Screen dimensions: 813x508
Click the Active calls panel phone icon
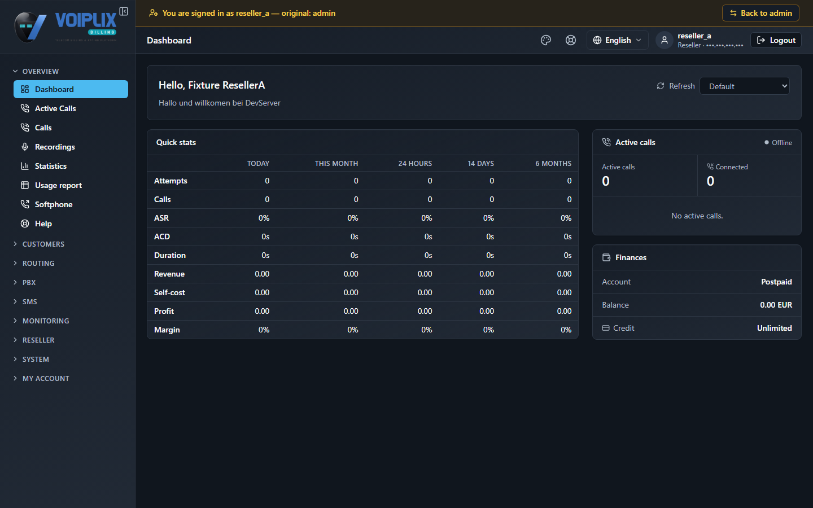point(606,142)
